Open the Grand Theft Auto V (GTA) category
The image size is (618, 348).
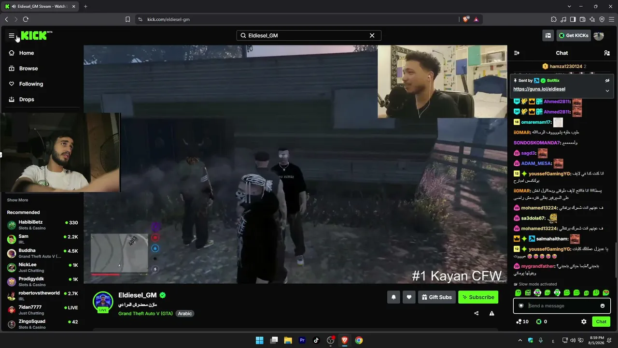(145, 313)
